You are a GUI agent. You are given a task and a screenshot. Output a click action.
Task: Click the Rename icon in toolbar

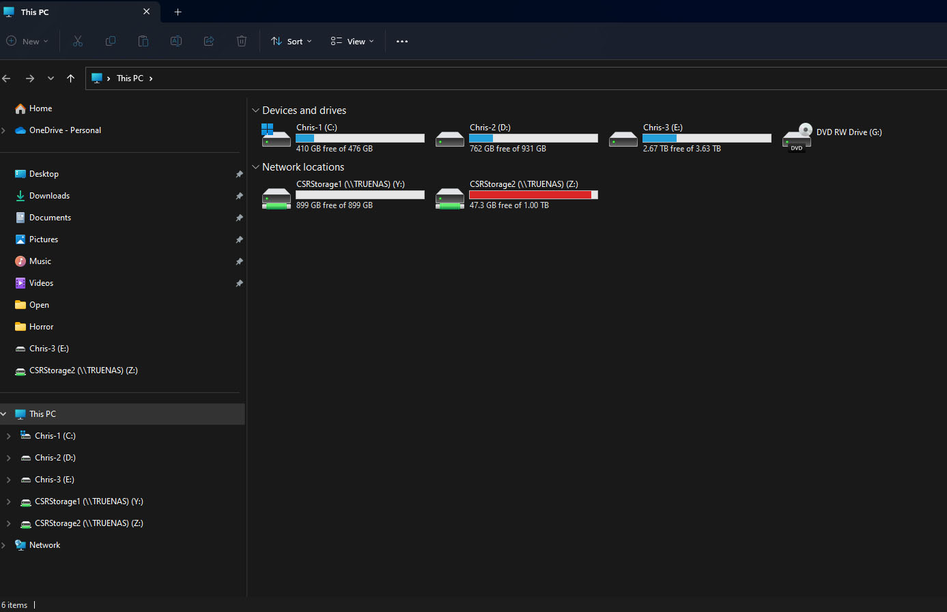(x=176, y=42)
